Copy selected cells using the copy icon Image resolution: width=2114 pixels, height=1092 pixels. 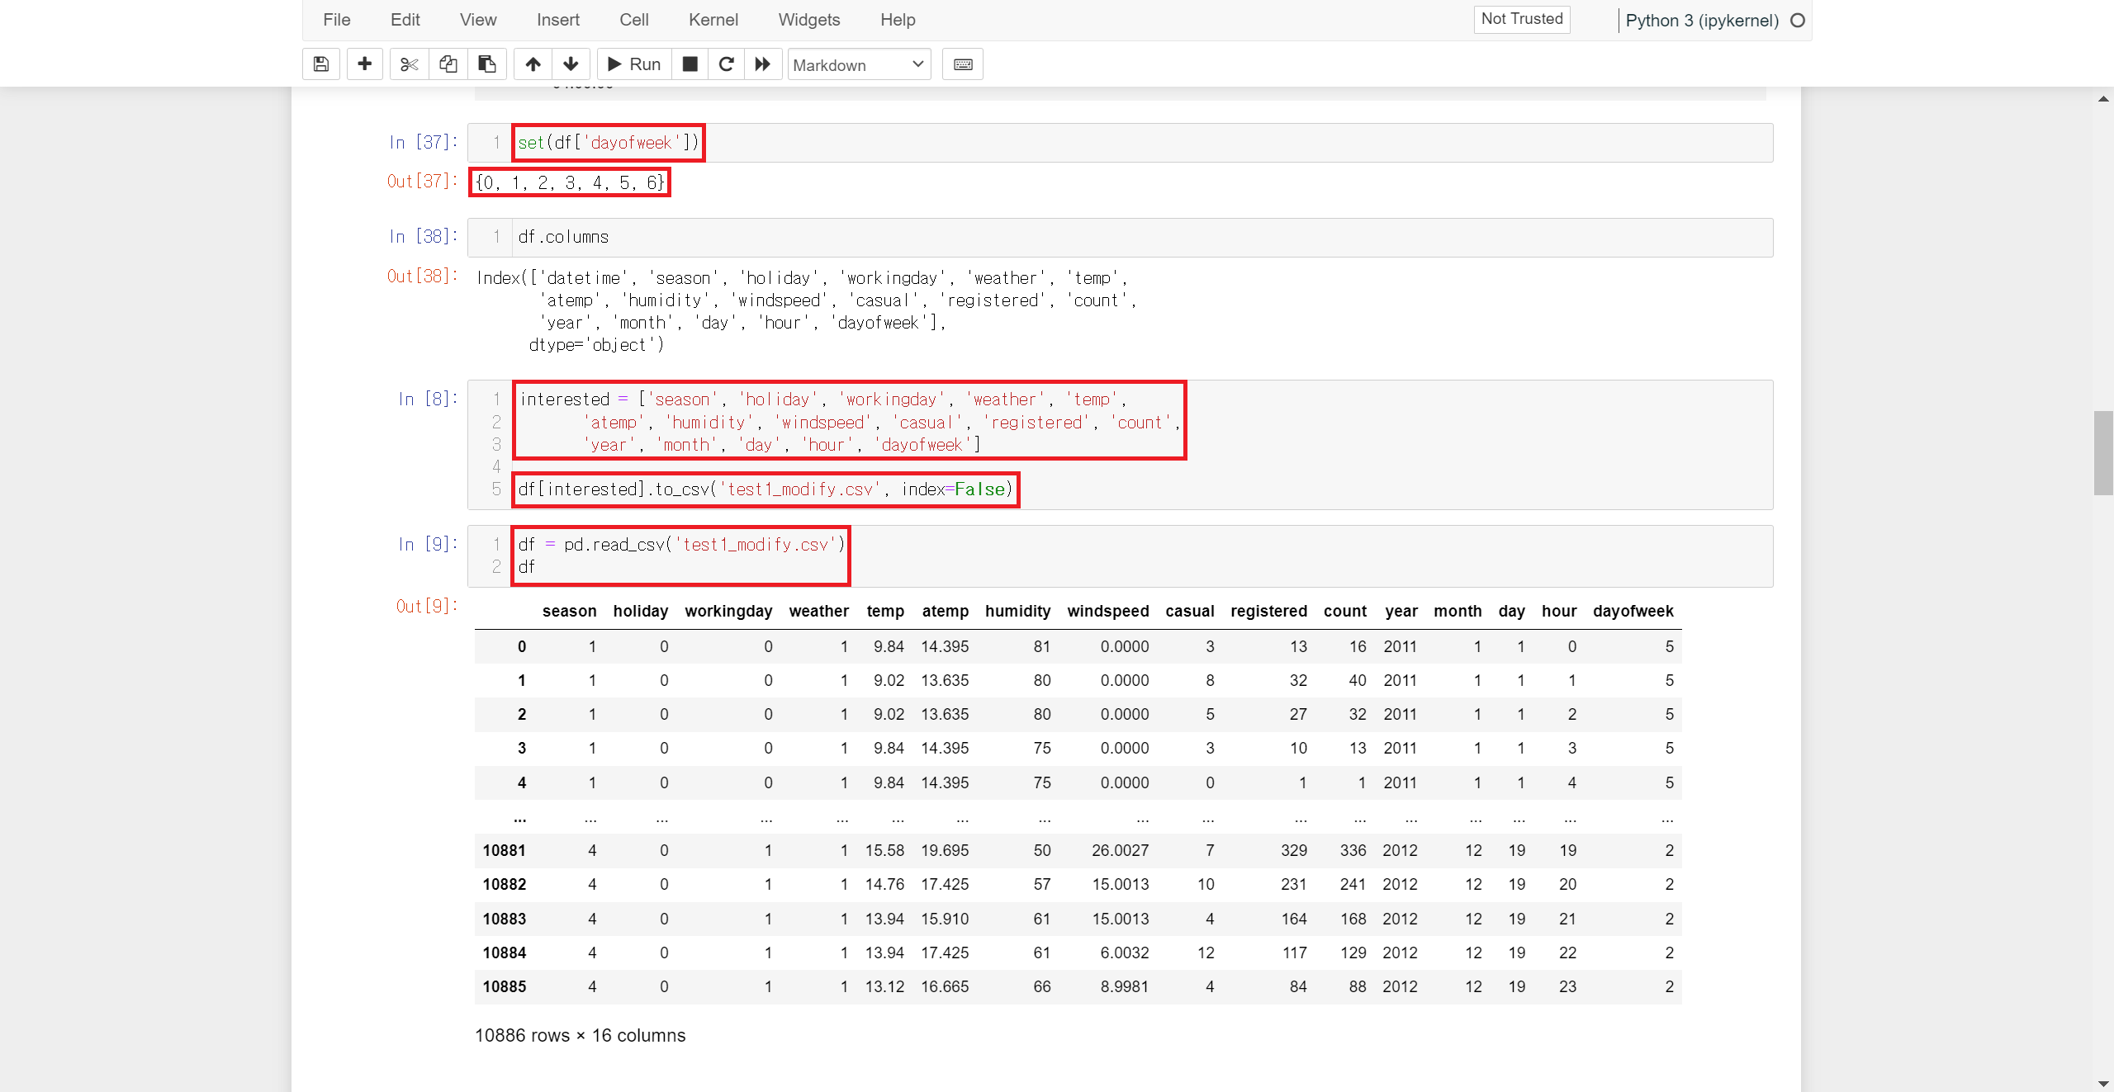pyautogui.click(x=448, y=64)
